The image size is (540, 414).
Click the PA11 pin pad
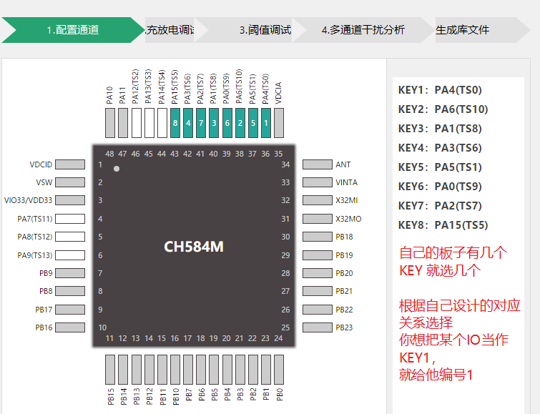click(123, 123)
